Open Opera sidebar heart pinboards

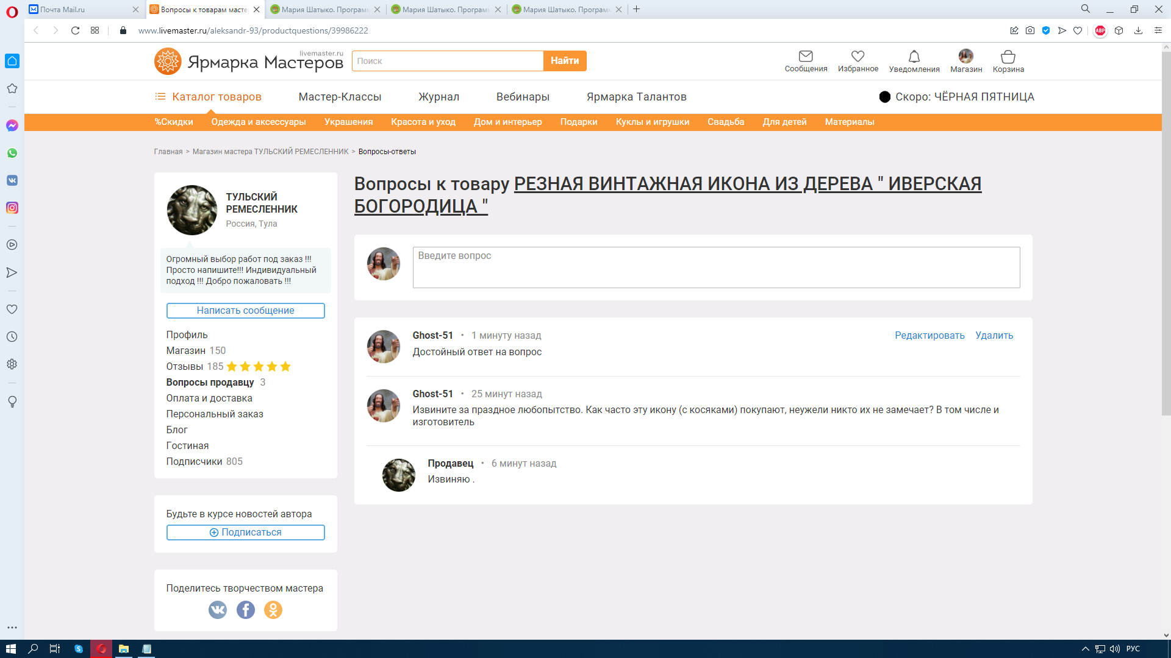(12, 309)
